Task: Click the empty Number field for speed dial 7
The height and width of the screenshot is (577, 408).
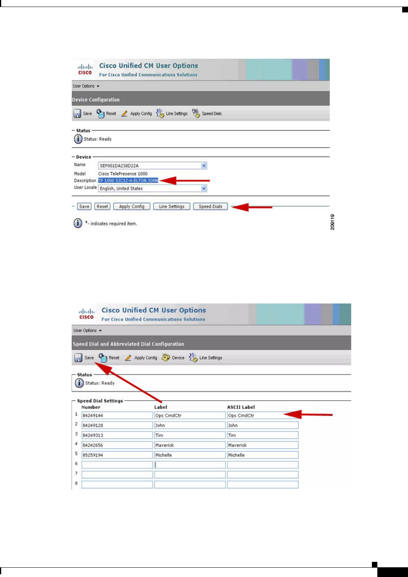Action: (x=117, y=475)
